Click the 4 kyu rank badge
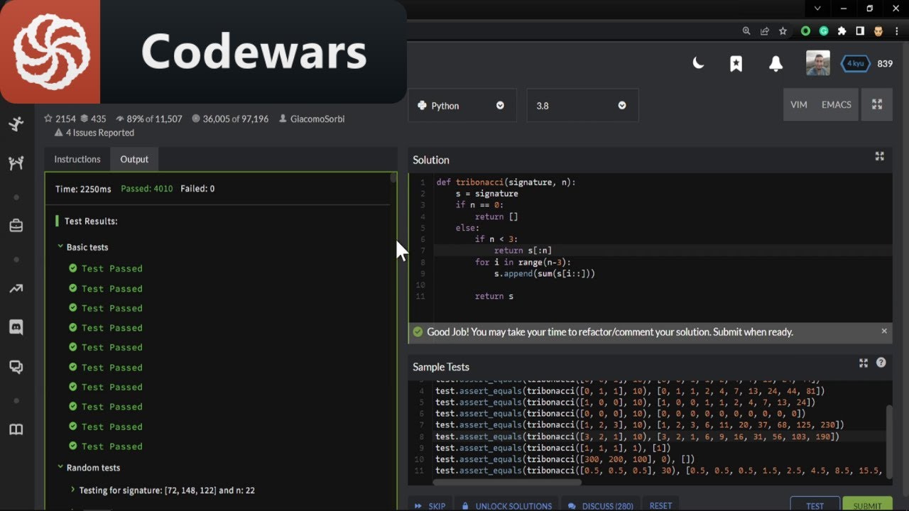The width and height of the screenshot is (909, 511). (856, 63)
